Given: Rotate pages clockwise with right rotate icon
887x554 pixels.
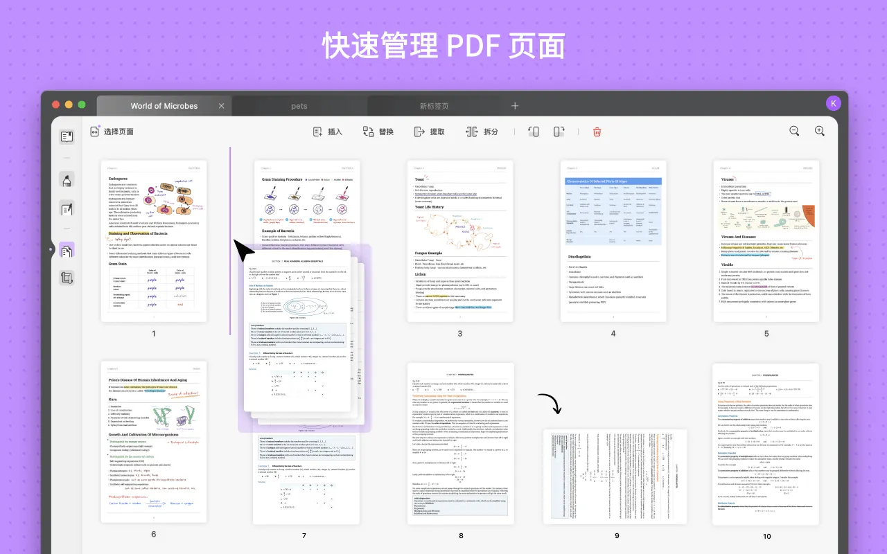Looking at the screenshot, I should (x=559, y=132).
